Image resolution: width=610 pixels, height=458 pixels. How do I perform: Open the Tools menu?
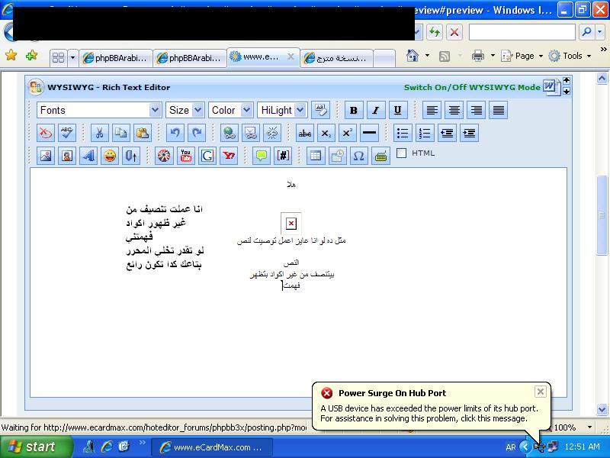[570, 56]
